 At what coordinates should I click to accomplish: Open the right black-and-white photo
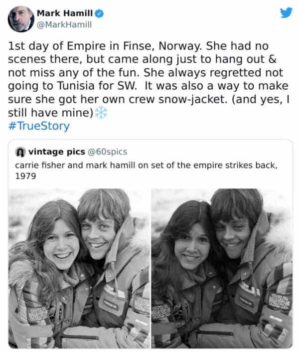pos(222,268)
